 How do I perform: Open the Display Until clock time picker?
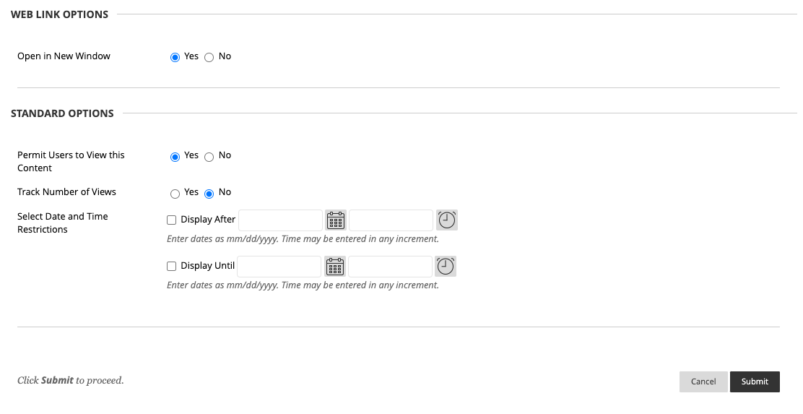pyautogui.click(x=446, y=267)
